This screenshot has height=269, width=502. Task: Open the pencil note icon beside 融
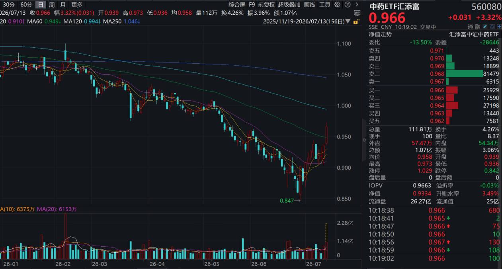tap(485, 27)
